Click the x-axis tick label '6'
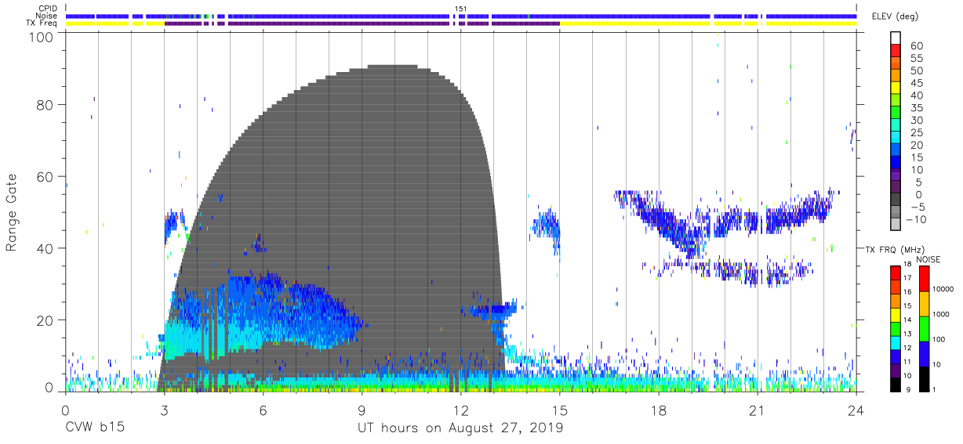The image size is (963, 444). (263, 410)
